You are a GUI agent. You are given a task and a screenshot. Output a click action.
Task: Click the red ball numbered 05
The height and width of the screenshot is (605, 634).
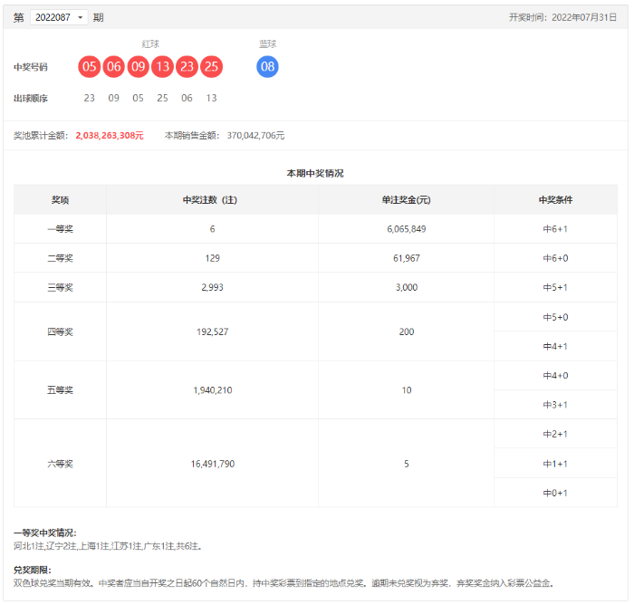(x=90, y=66)
